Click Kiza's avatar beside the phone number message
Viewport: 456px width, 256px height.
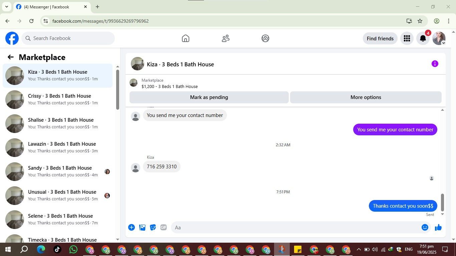[x=136, y=168]
